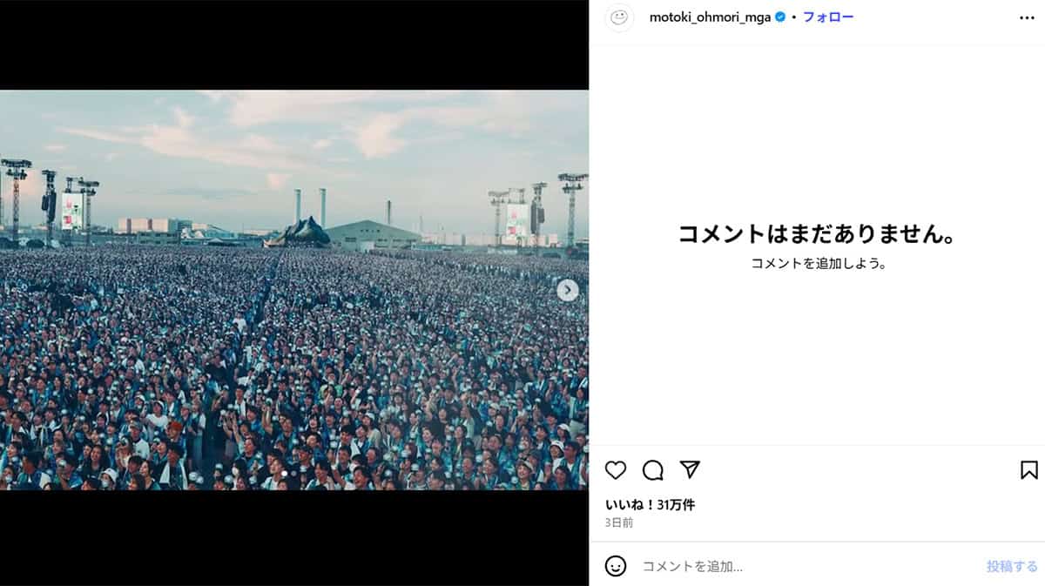Screen dimensions: 1045x586
Task: Jump to the second carousel dot
Action: (x=293, y=474)
